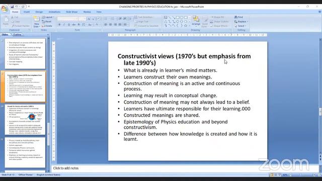Click the Reset slide button

point(47,22)
